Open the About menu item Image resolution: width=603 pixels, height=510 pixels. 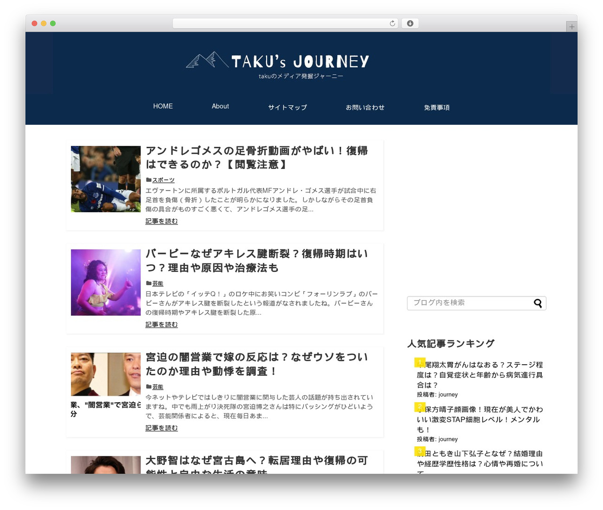click(x=220, y=106)
